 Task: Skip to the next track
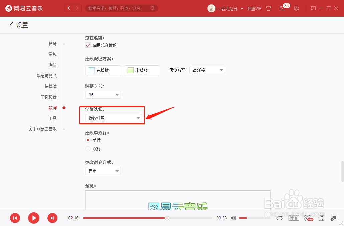pyautogui.click(x=52, y=218)
